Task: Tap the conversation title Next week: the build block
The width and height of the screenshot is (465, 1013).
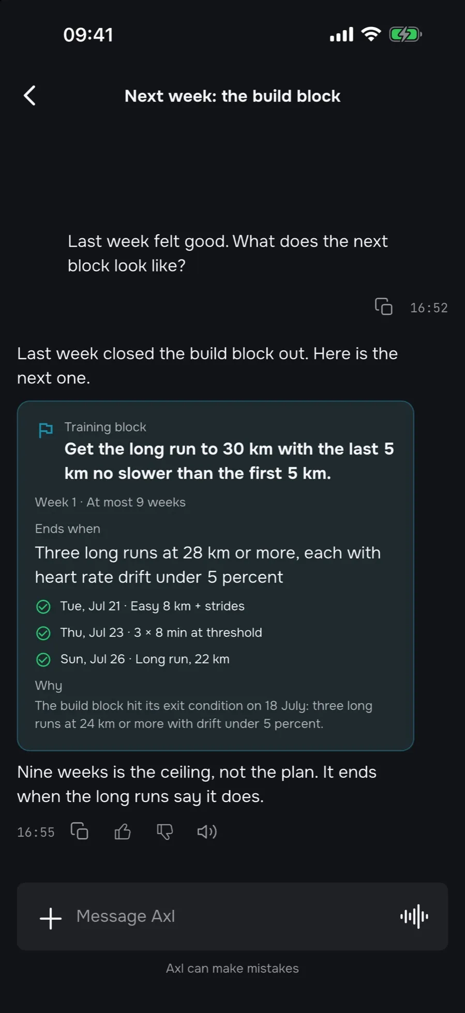Action: (232, 96)
